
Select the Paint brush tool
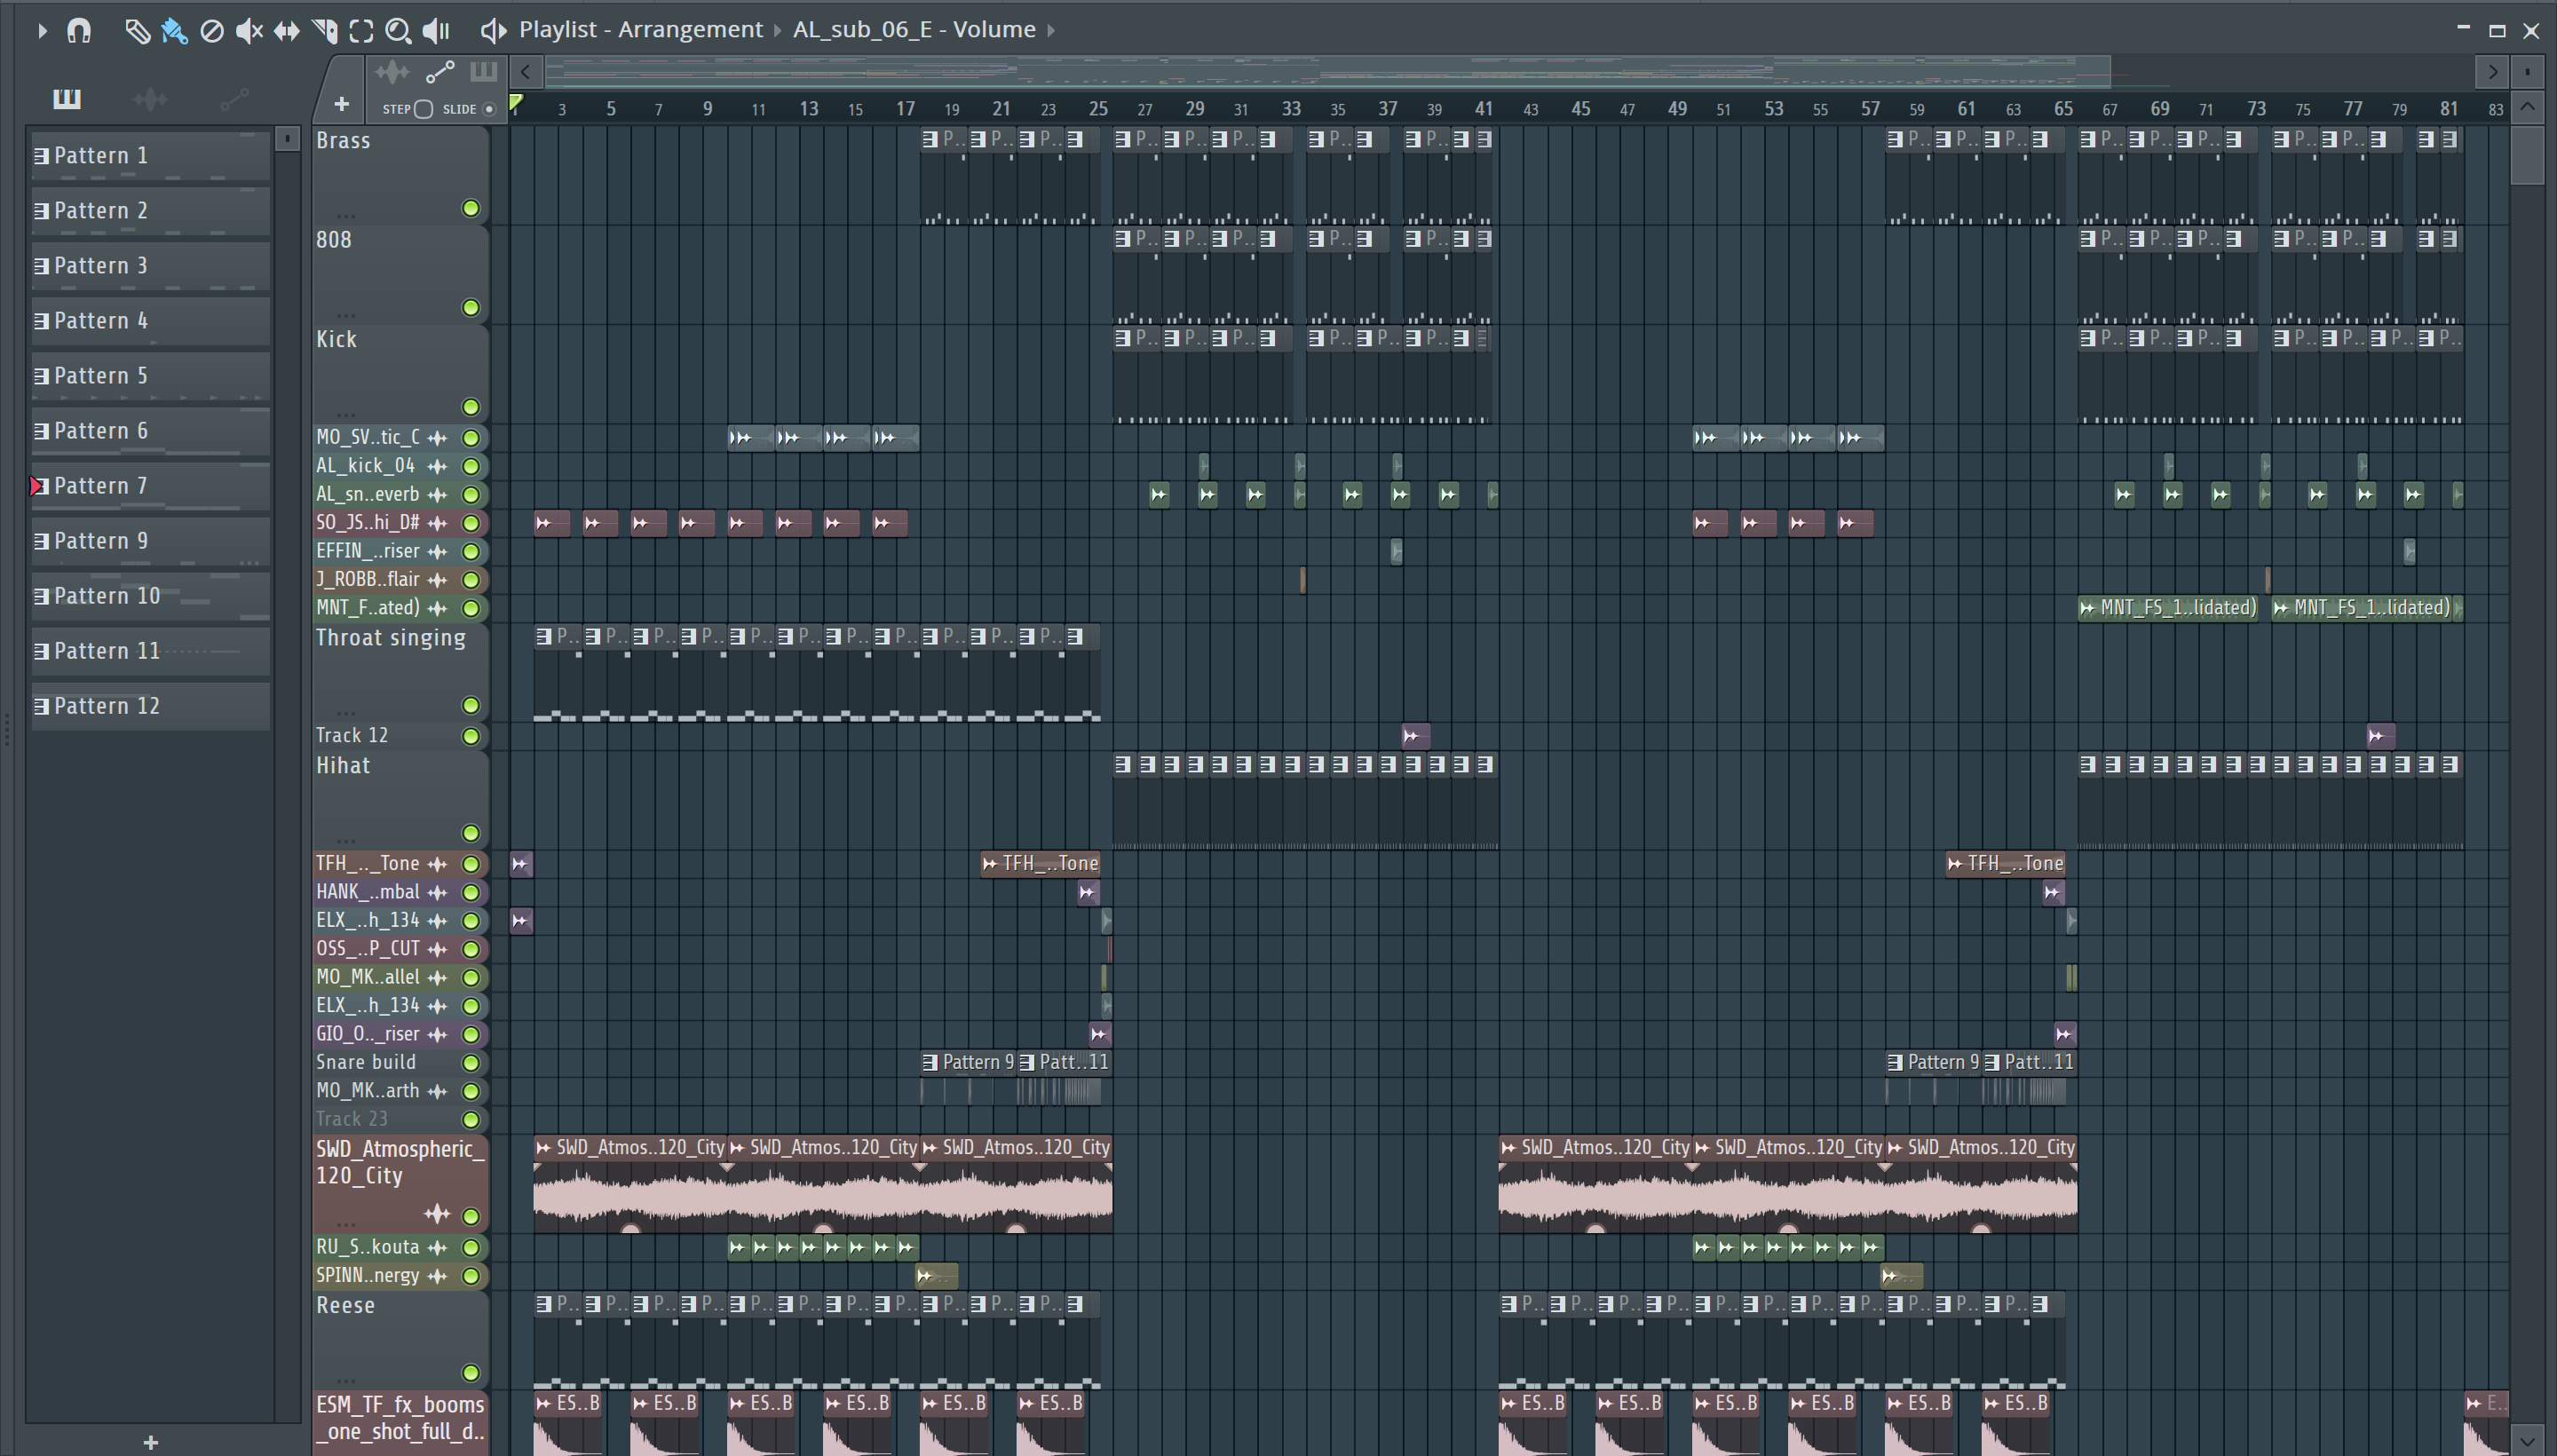174,31
